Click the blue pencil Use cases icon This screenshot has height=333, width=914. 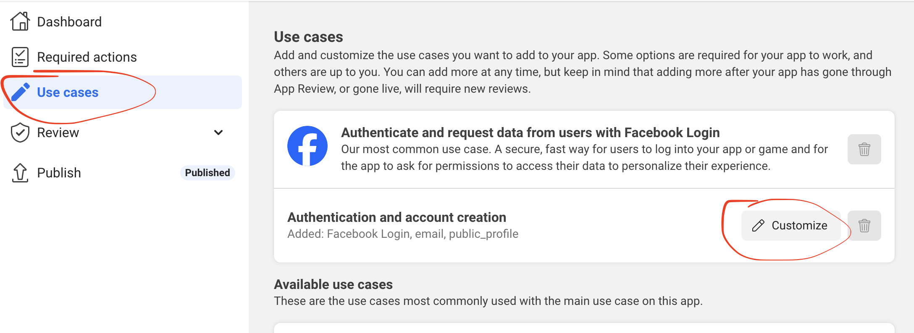(20, 92)
